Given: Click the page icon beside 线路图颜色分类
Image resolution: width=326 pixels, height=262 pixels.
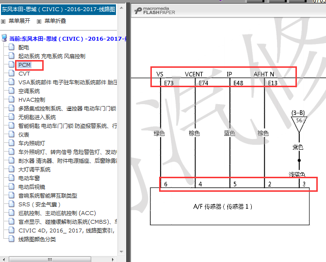Looking at the screenshot, I should (x=12, y=239).
